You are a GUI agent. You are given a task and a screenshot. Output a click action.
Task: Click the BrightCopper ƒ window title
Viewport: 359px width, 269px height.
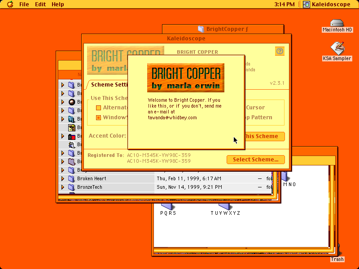pyautogui.click(x=227, y=29)
